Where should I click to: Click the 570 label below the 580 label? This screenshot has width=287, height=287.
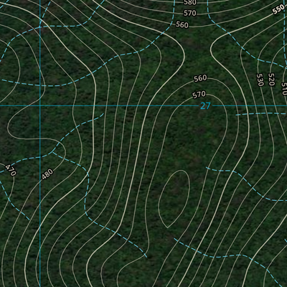click(190, 13)
